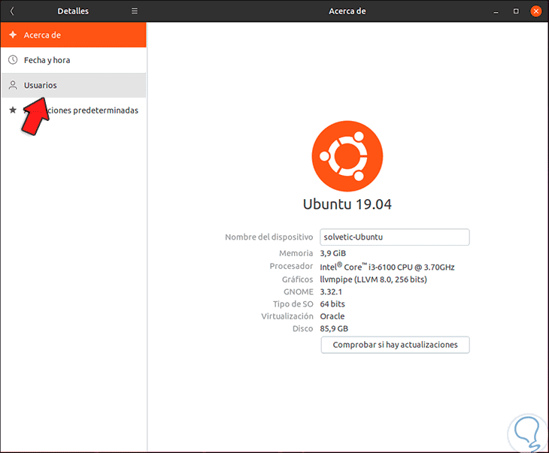549x453 pixels.
Task: Maximize the settings window
Action: coord(516,11)
